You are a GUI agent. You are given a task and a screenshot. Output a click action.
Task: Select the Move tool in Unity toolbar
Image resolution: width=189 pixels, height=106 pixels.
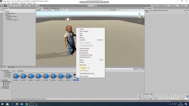[5, 6]
